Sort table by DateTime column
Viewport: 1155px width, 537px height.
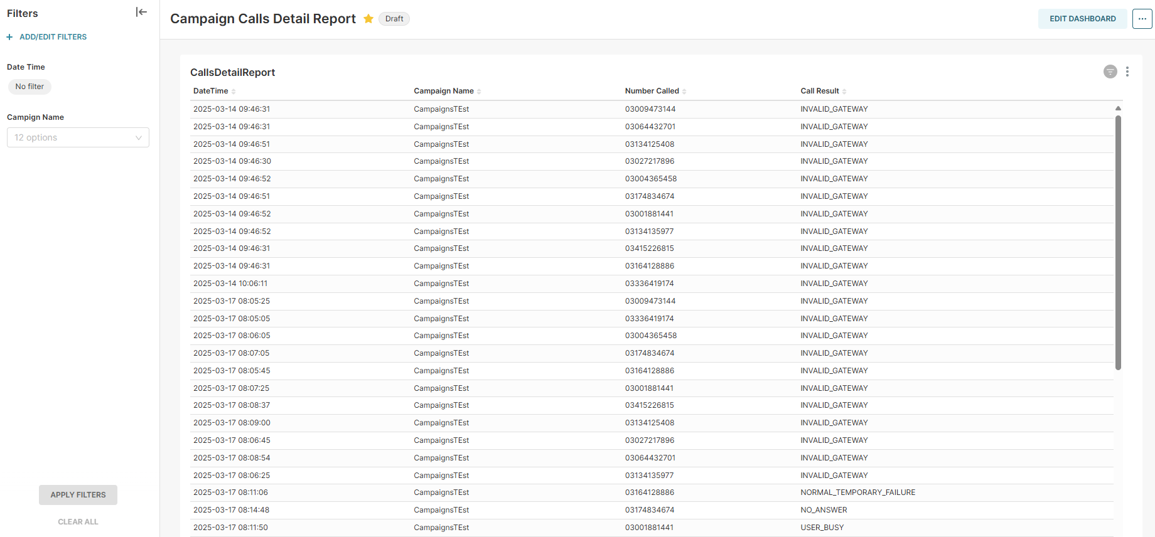coord(212,91)
